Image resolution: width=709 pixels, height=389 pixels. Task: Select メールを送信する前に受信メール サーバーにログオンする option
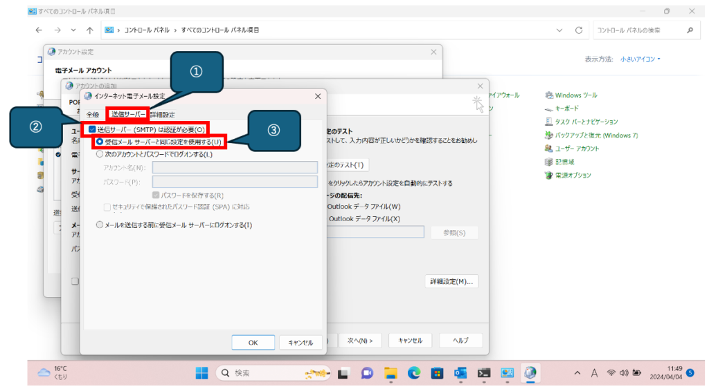tap(100, 225)
